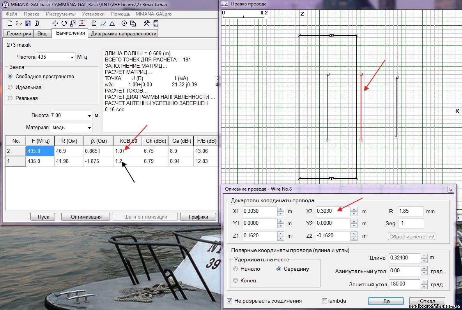Viewport: 462px width, 310px height.
Task: Expand the Высота height dropdown
Action: (x=89, y=116)
